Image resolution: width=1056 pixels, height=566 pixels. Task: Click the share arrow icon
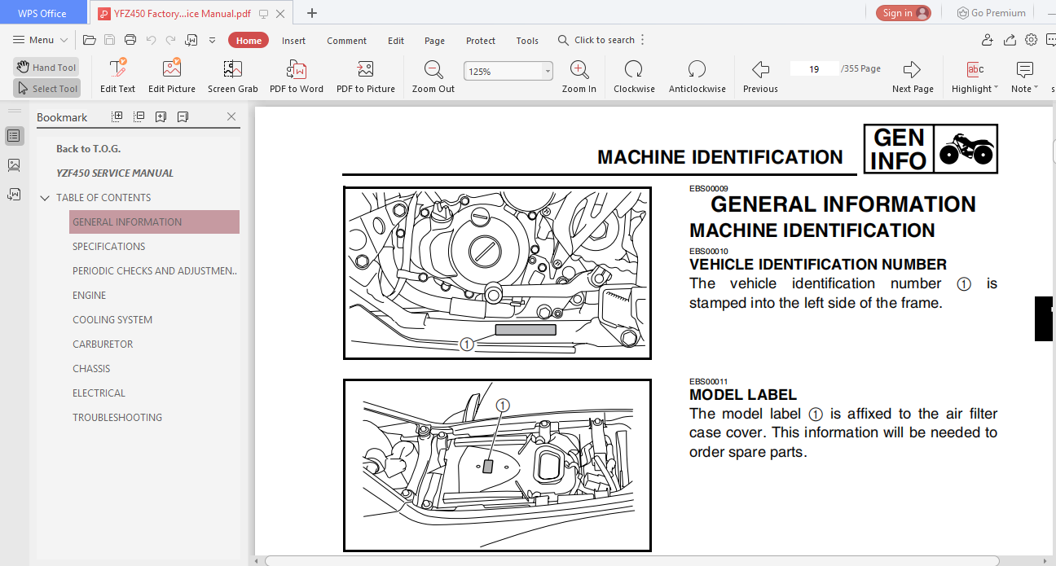(1010, 40)
